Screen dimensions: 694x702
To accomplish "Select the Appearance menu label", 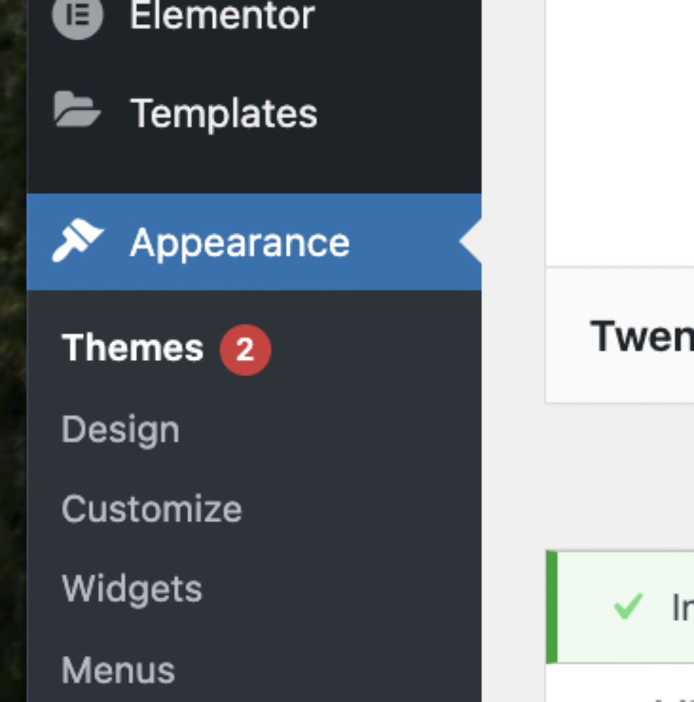I will (x=240, y=242).
